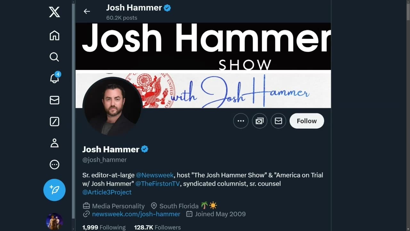Open Explore search magnifier icon
The image size is (410, 231).
point(54,57)
